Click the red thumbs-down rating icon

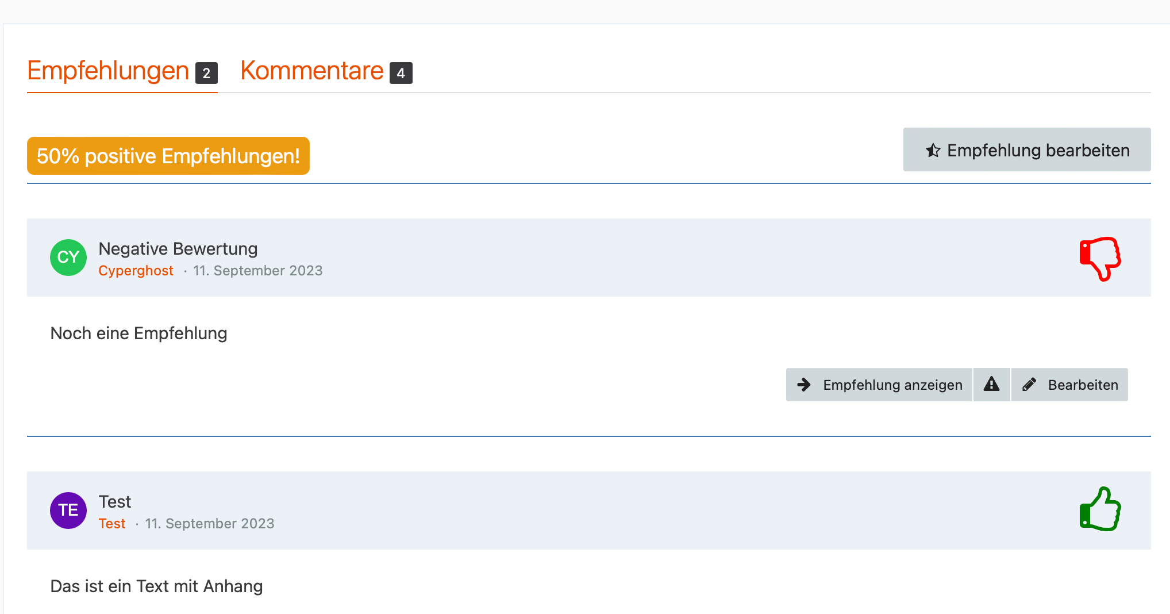(1100, 258)
